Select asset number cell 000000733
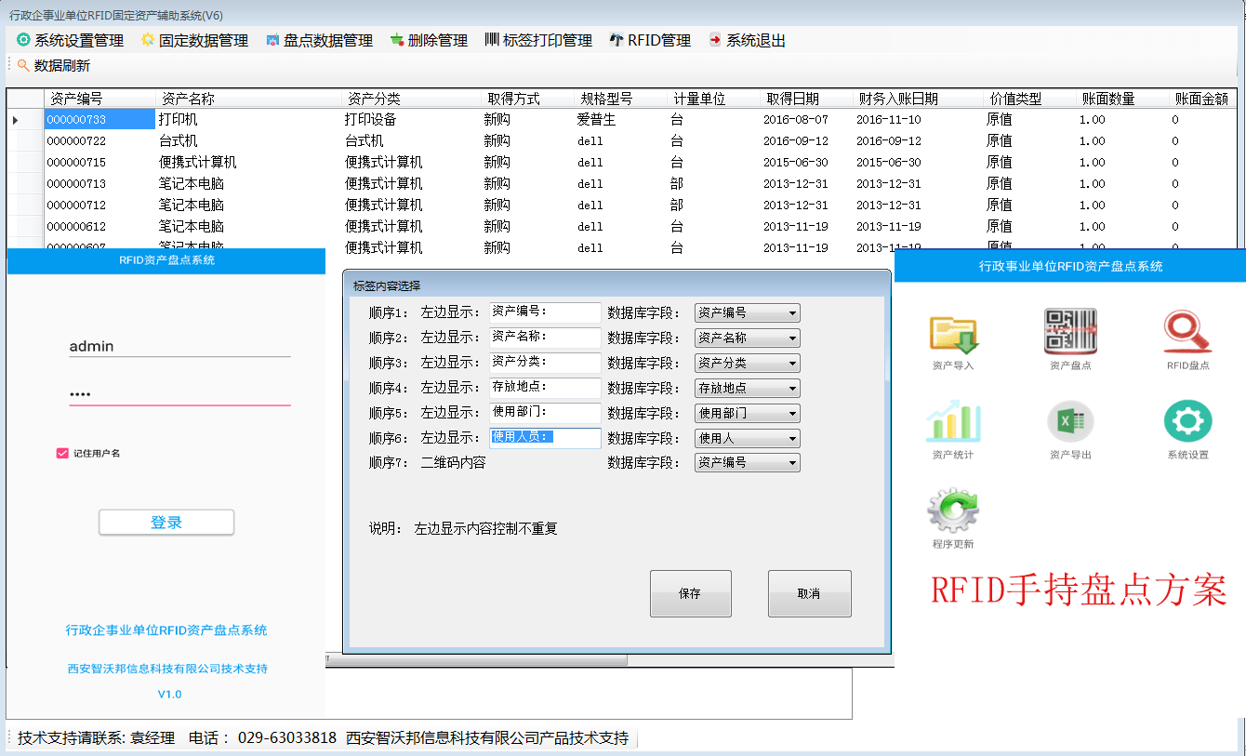 (x=99, y=119)
